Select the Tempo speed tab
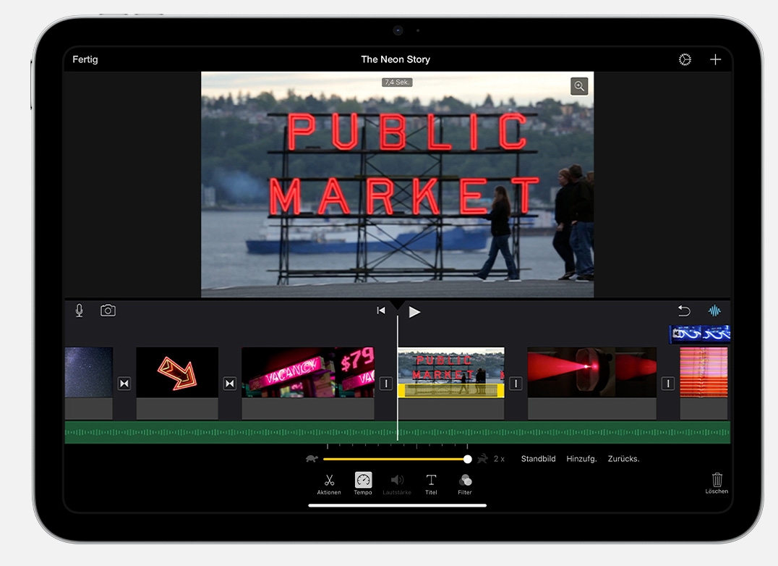The width and height of the screenshot is (778, 566). (x=363, y=483)
